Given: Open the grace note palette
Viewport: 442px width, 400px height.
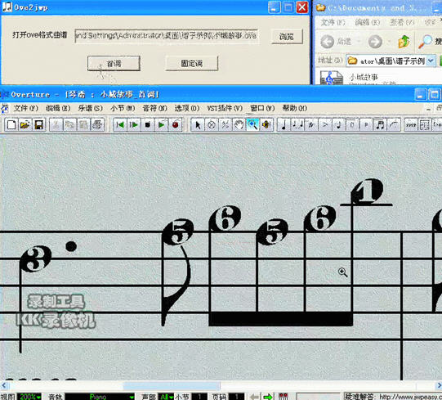Looking at the screenshot, I should [x=338, y=125].
